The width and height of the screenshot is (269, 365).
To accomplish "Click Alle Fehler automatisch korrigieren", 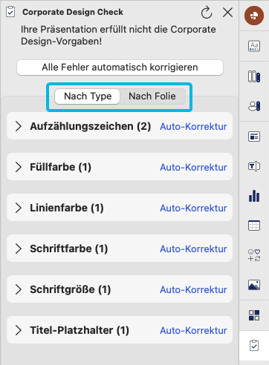I will click(x=120, y=68).
